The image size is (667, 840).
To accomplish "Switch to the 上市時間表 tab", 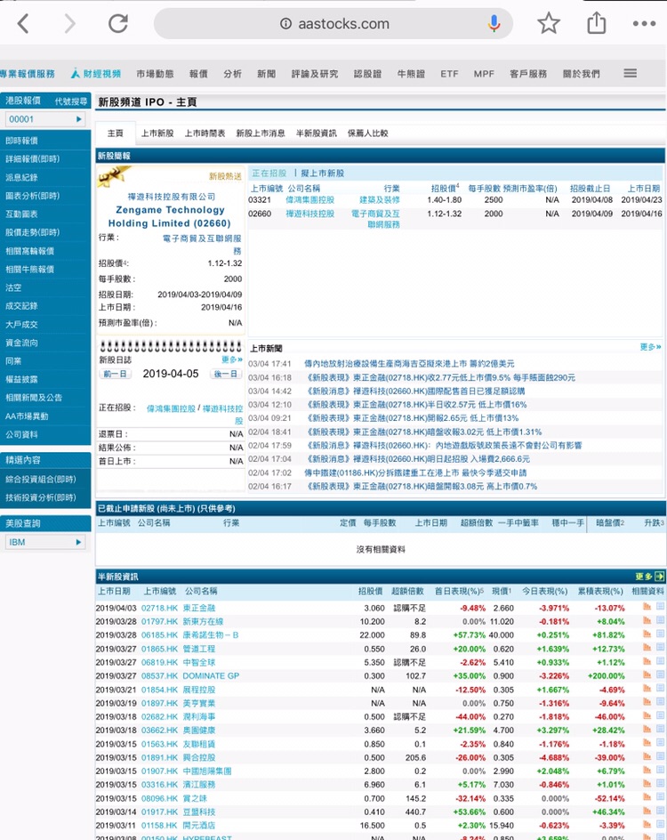I will point(205,133).
